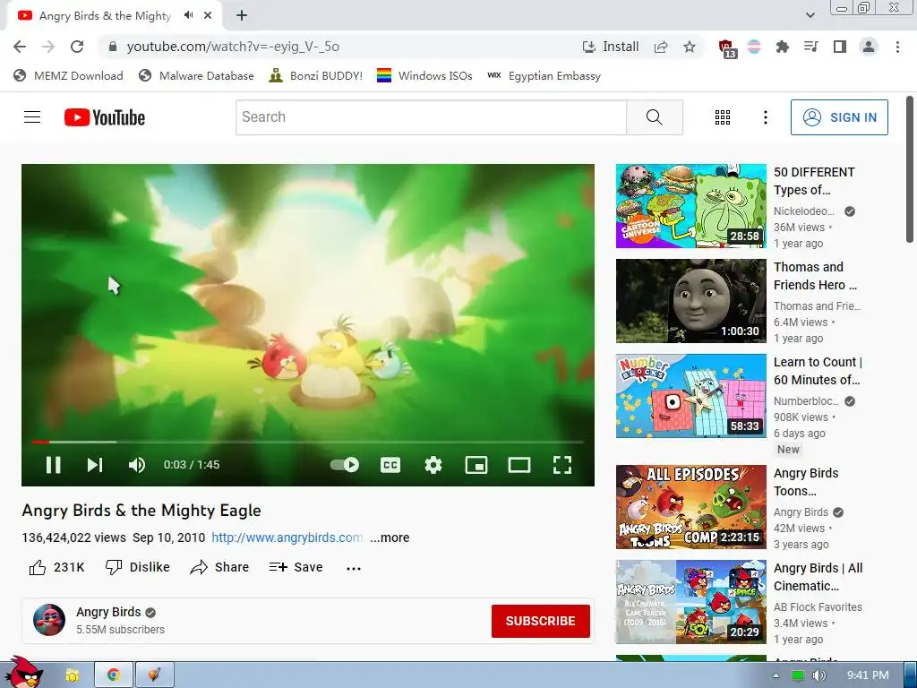Open Malware Database bookmark
917x688 pixels.
(x=196, y=75)
